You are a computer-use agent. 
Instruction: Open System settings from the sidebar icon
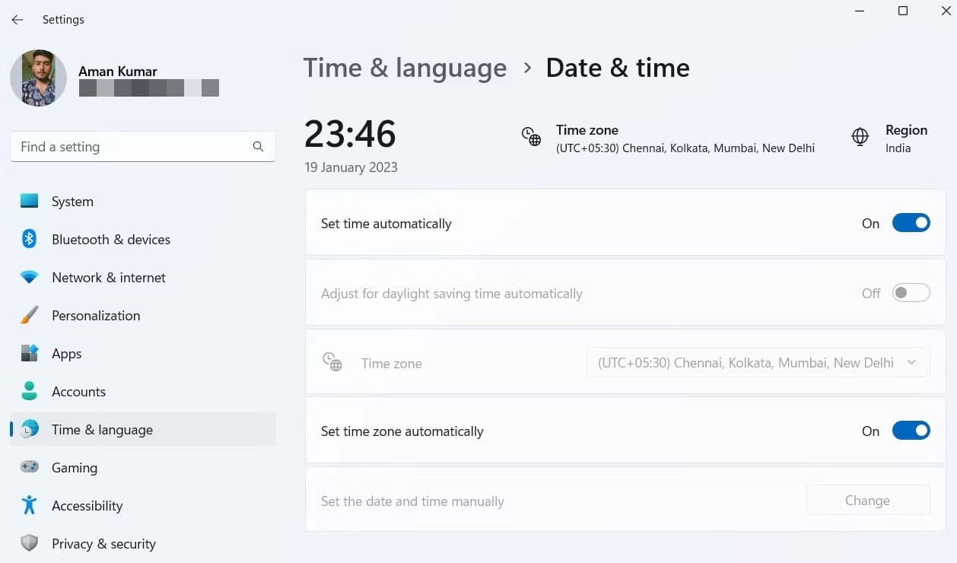29,201
